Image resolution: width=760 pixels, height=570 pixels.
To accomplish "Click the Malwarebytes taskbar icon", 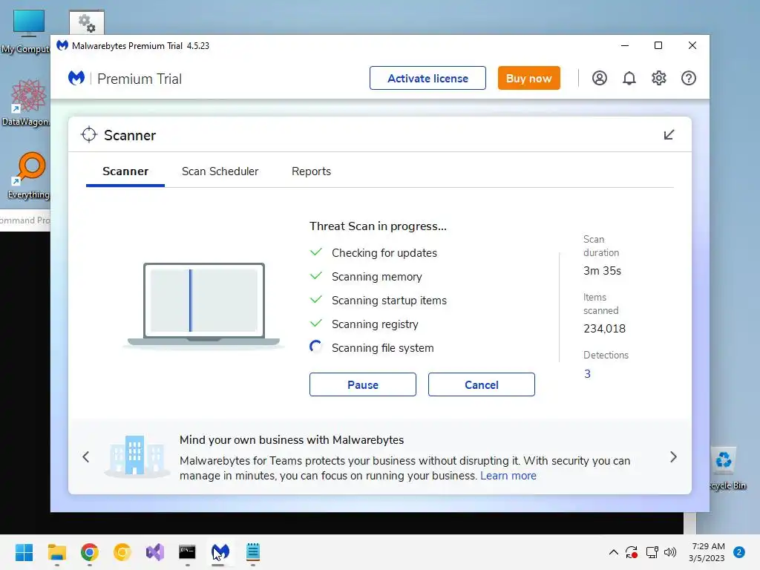I will 220,552.
